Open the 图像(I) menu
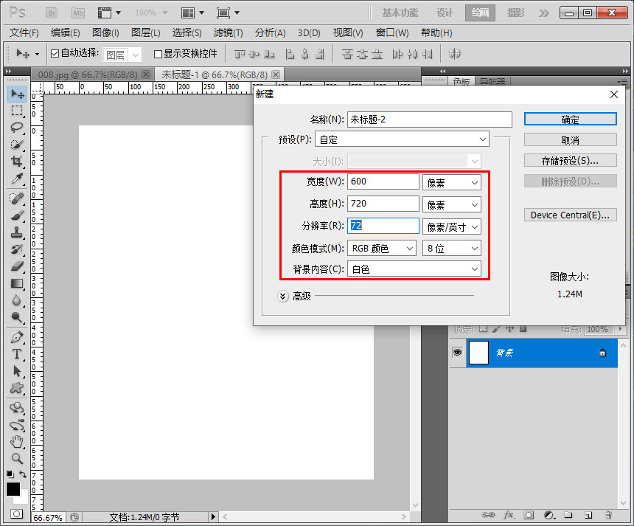The height and width of the screenshot is (526, 634). (x=105, y=32)
